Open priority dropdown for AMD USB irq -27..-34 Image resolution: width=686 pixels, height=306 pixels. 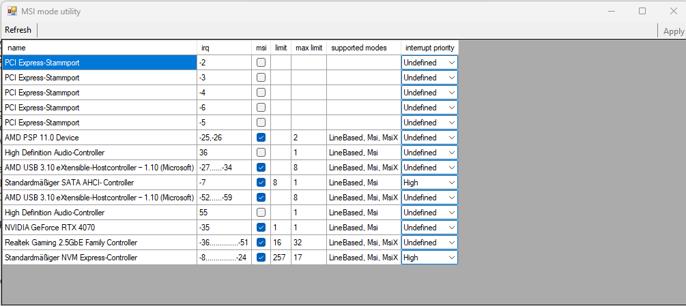tap(429, 168)
